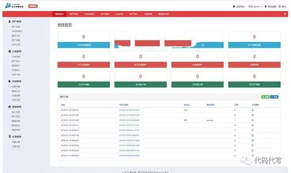Image resolution: width=291 pixels, height=173 pixels.
Task: Click the order number link in the 10:14:39 row
Action: coord(129,120)
